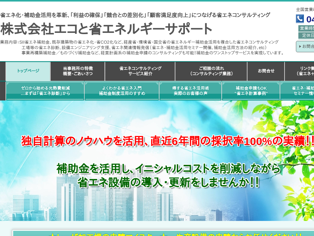Click the red 採択率100%の実績 headline text
Screen dimensions: 314x236
click(x=167, y=141)
